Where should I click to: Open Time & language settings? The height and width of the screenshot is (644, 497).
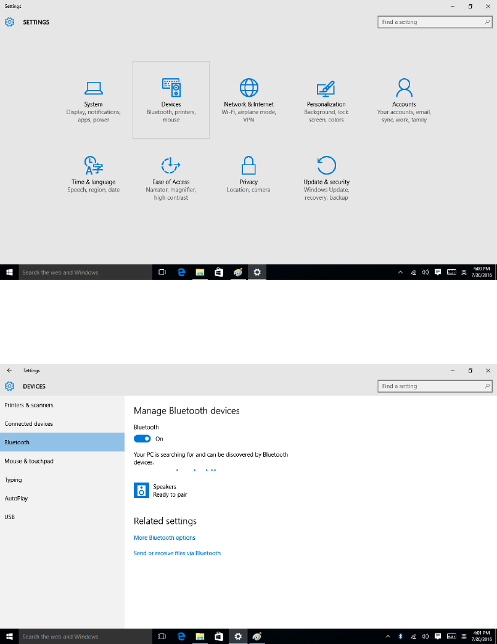[93, 178]
